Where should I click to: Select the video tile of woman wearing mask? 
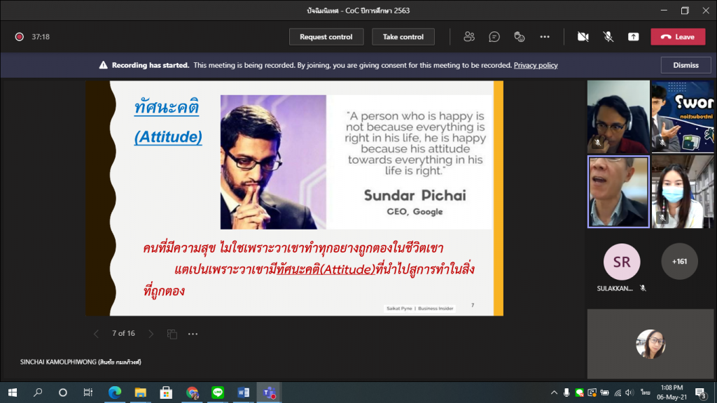[x=683, y=192]
